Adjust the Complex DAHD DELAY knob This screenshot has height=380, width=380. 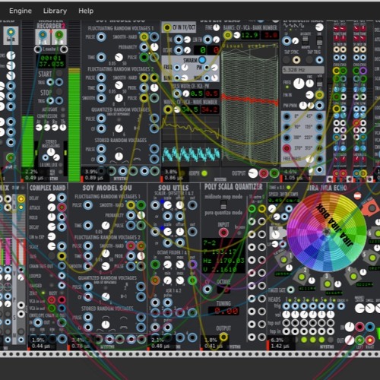coord(52,198)
